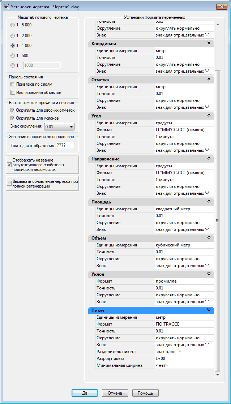This screenshot has height=404, width=231.
Task: Collapse the Отметка section chevron
Action: (x=209, y=79)
